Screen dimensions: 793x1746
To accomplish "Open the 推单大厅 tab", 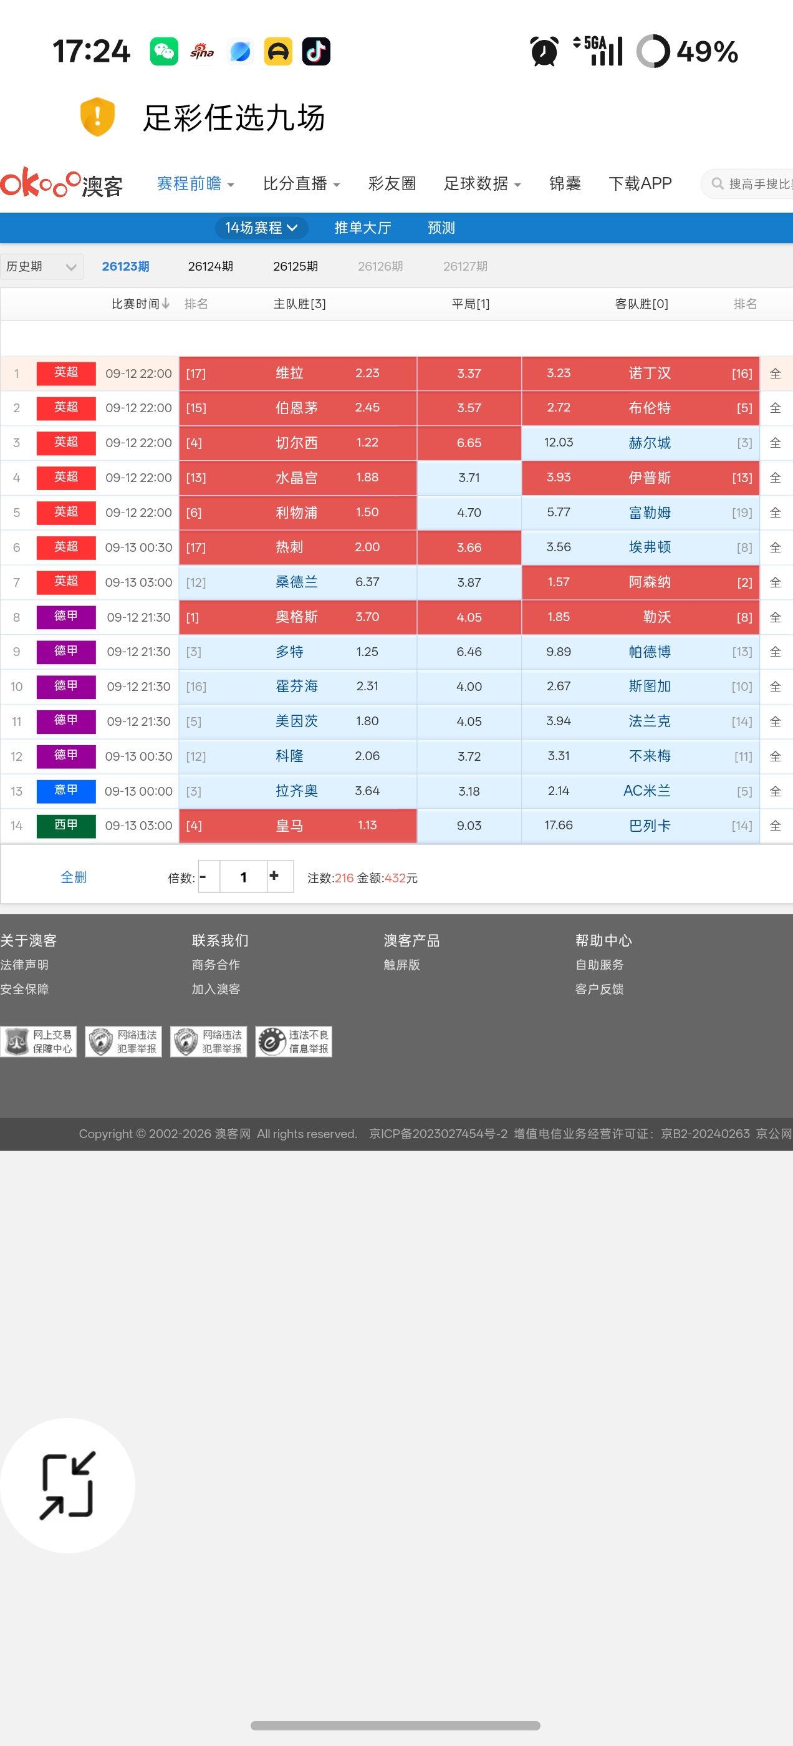I will coord(363,228).
